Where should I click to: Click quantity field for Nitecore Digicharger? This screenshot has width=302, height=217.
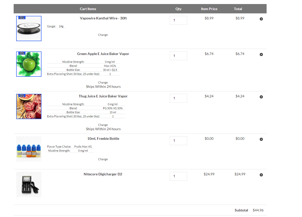[178, 176]
